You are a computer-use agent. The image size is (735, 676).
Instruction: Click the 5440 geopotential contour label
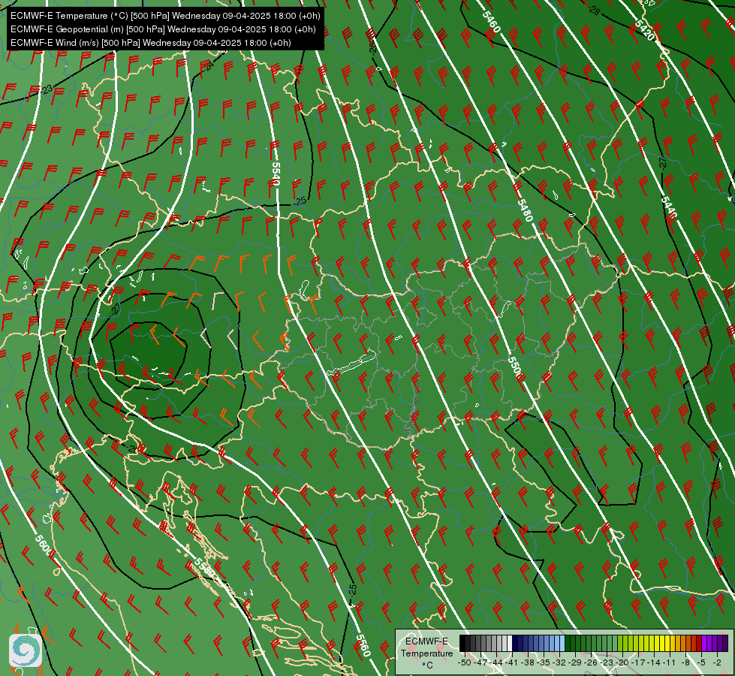669,207
